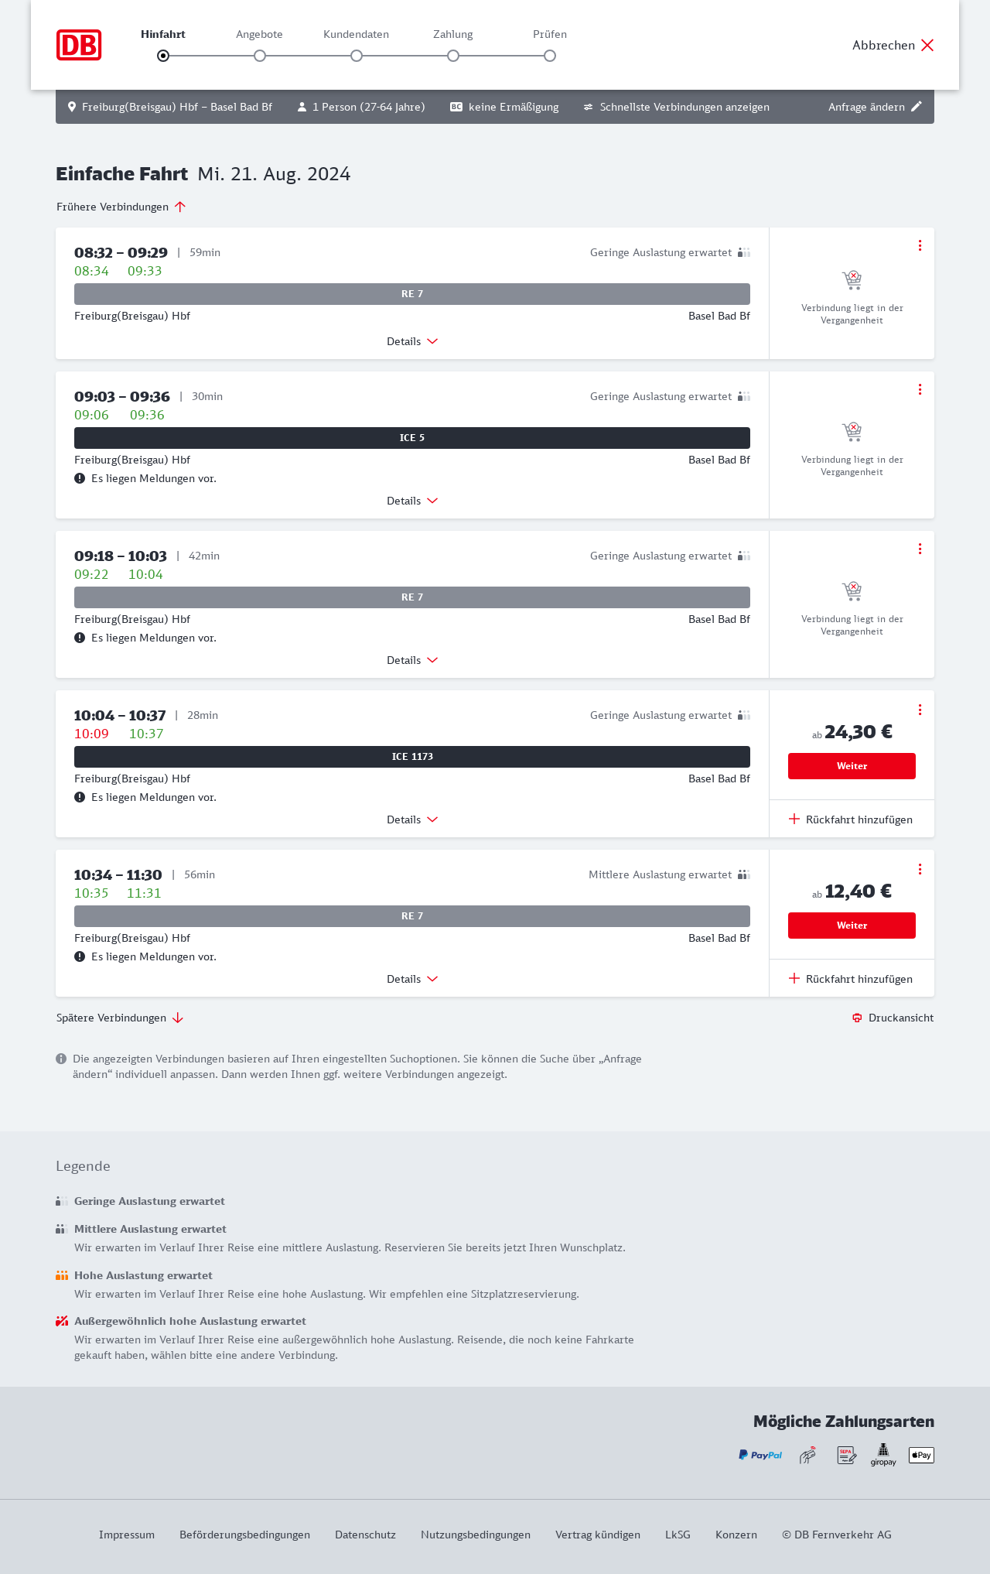Click Schnellste Verbindungen anzeigen filter
Viewport: 990px width, 1574px height.
677,107
